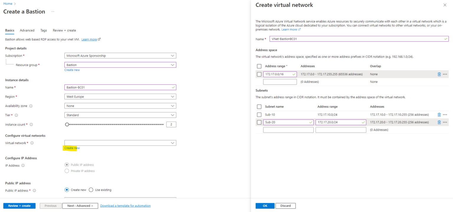
Task: Click the info icon beside Instance count
Action: pyautogui.click(x=31, y=124)
